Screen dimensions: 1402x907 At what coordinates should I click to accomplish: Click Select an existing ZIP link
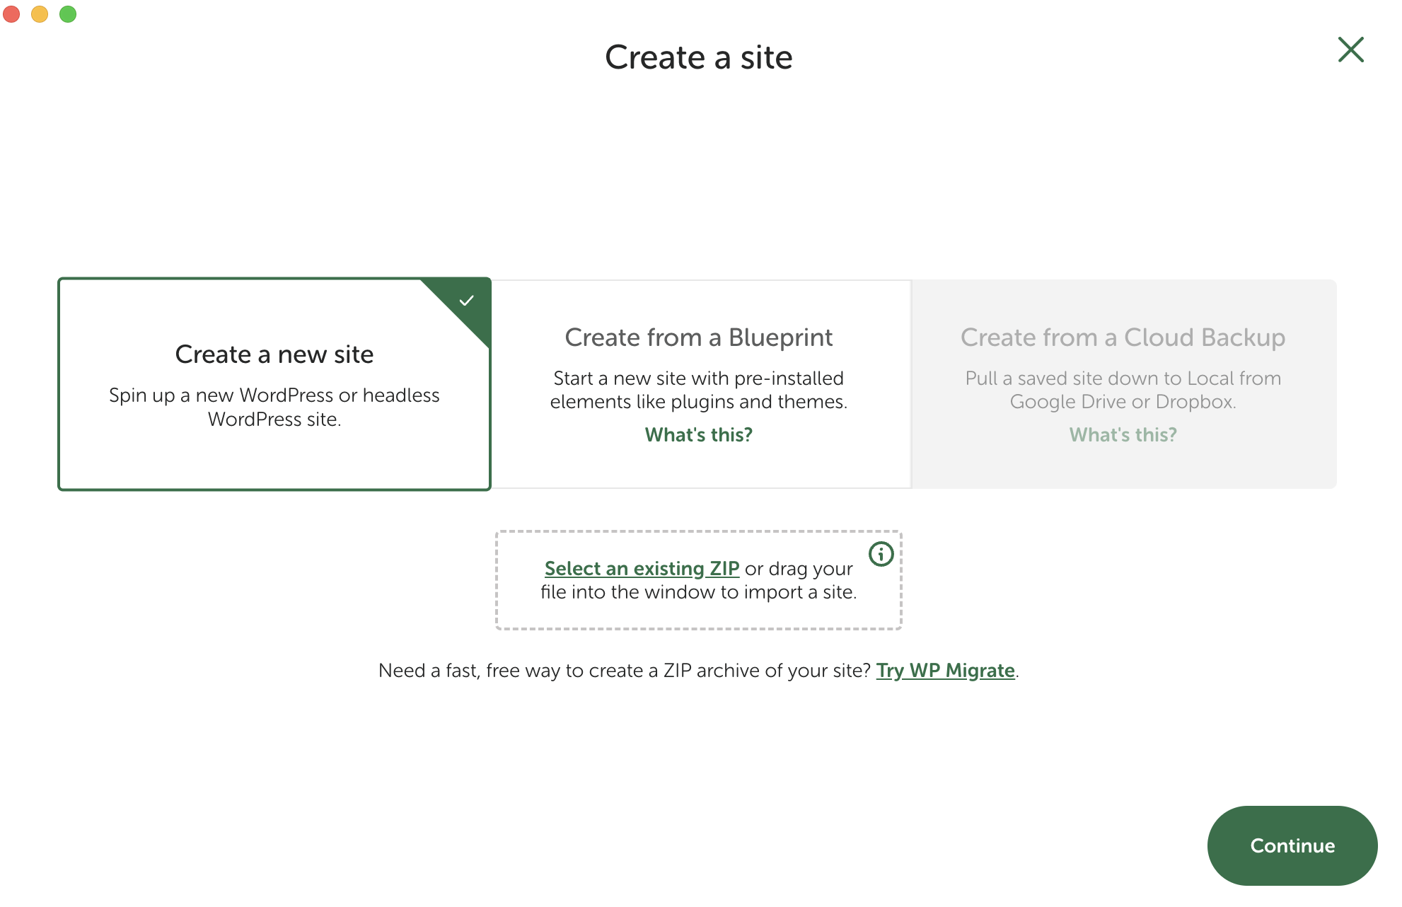[642, 568]
